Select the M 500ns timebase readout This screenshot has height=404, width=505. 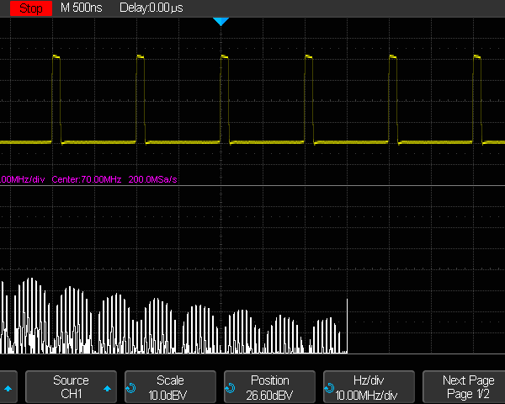pos(82,8)
